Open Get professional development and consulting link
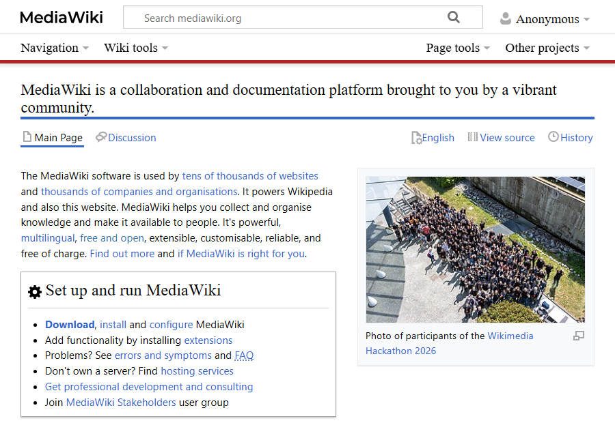 pos(149,387)
